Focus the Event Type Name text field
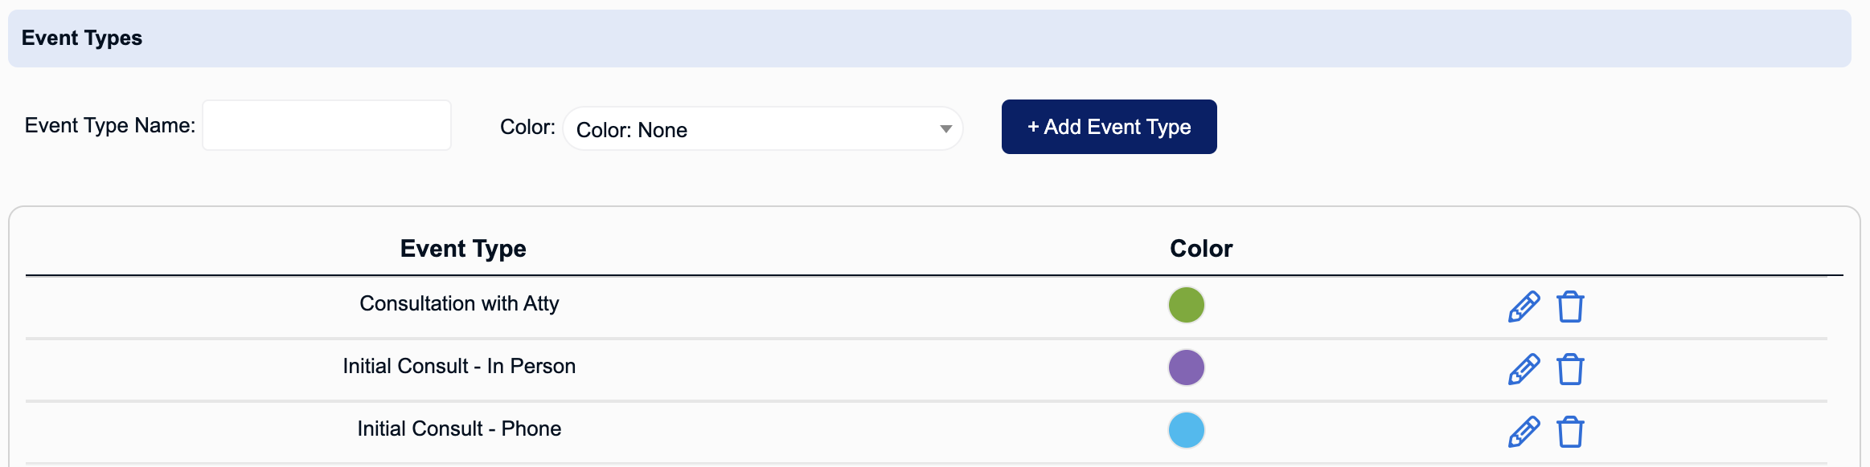The height and width of the screenshot is (467, 1870). coord(326,125)
